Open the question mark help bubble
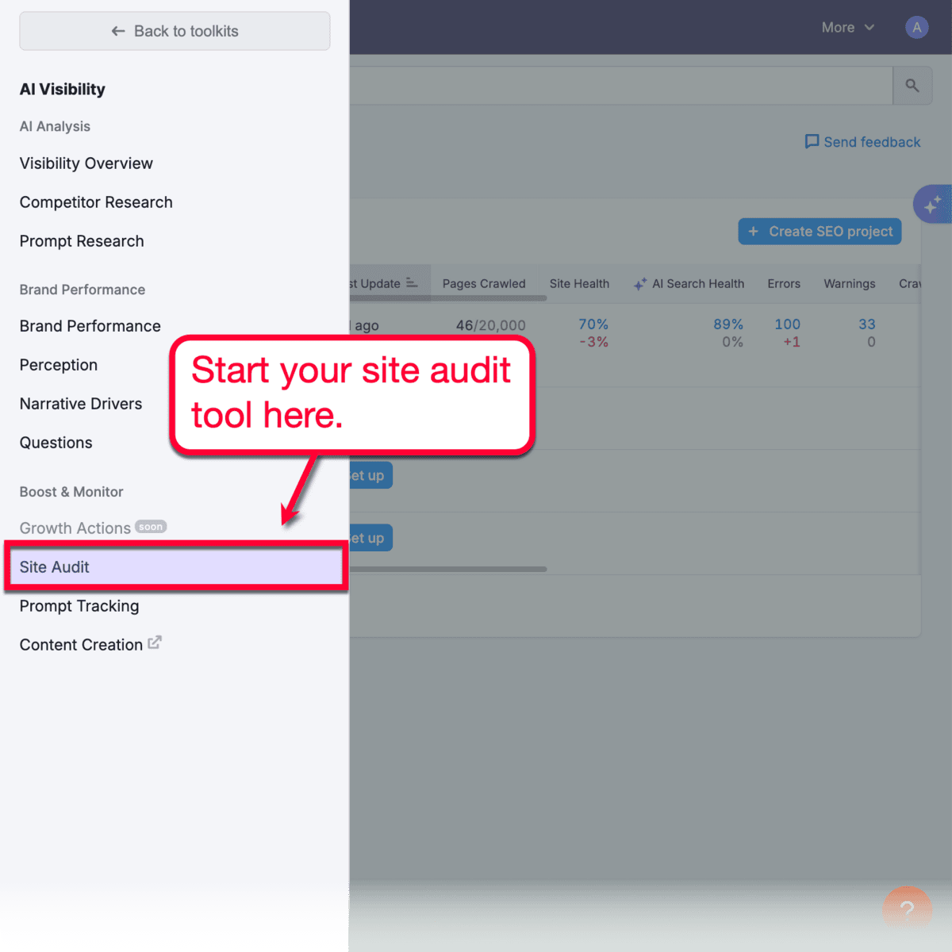Screen dimensions: 952x952 907,908
